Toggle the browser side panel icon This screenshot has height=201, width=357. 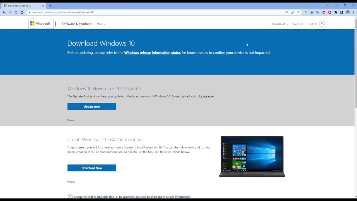click(x=342, y=12)
